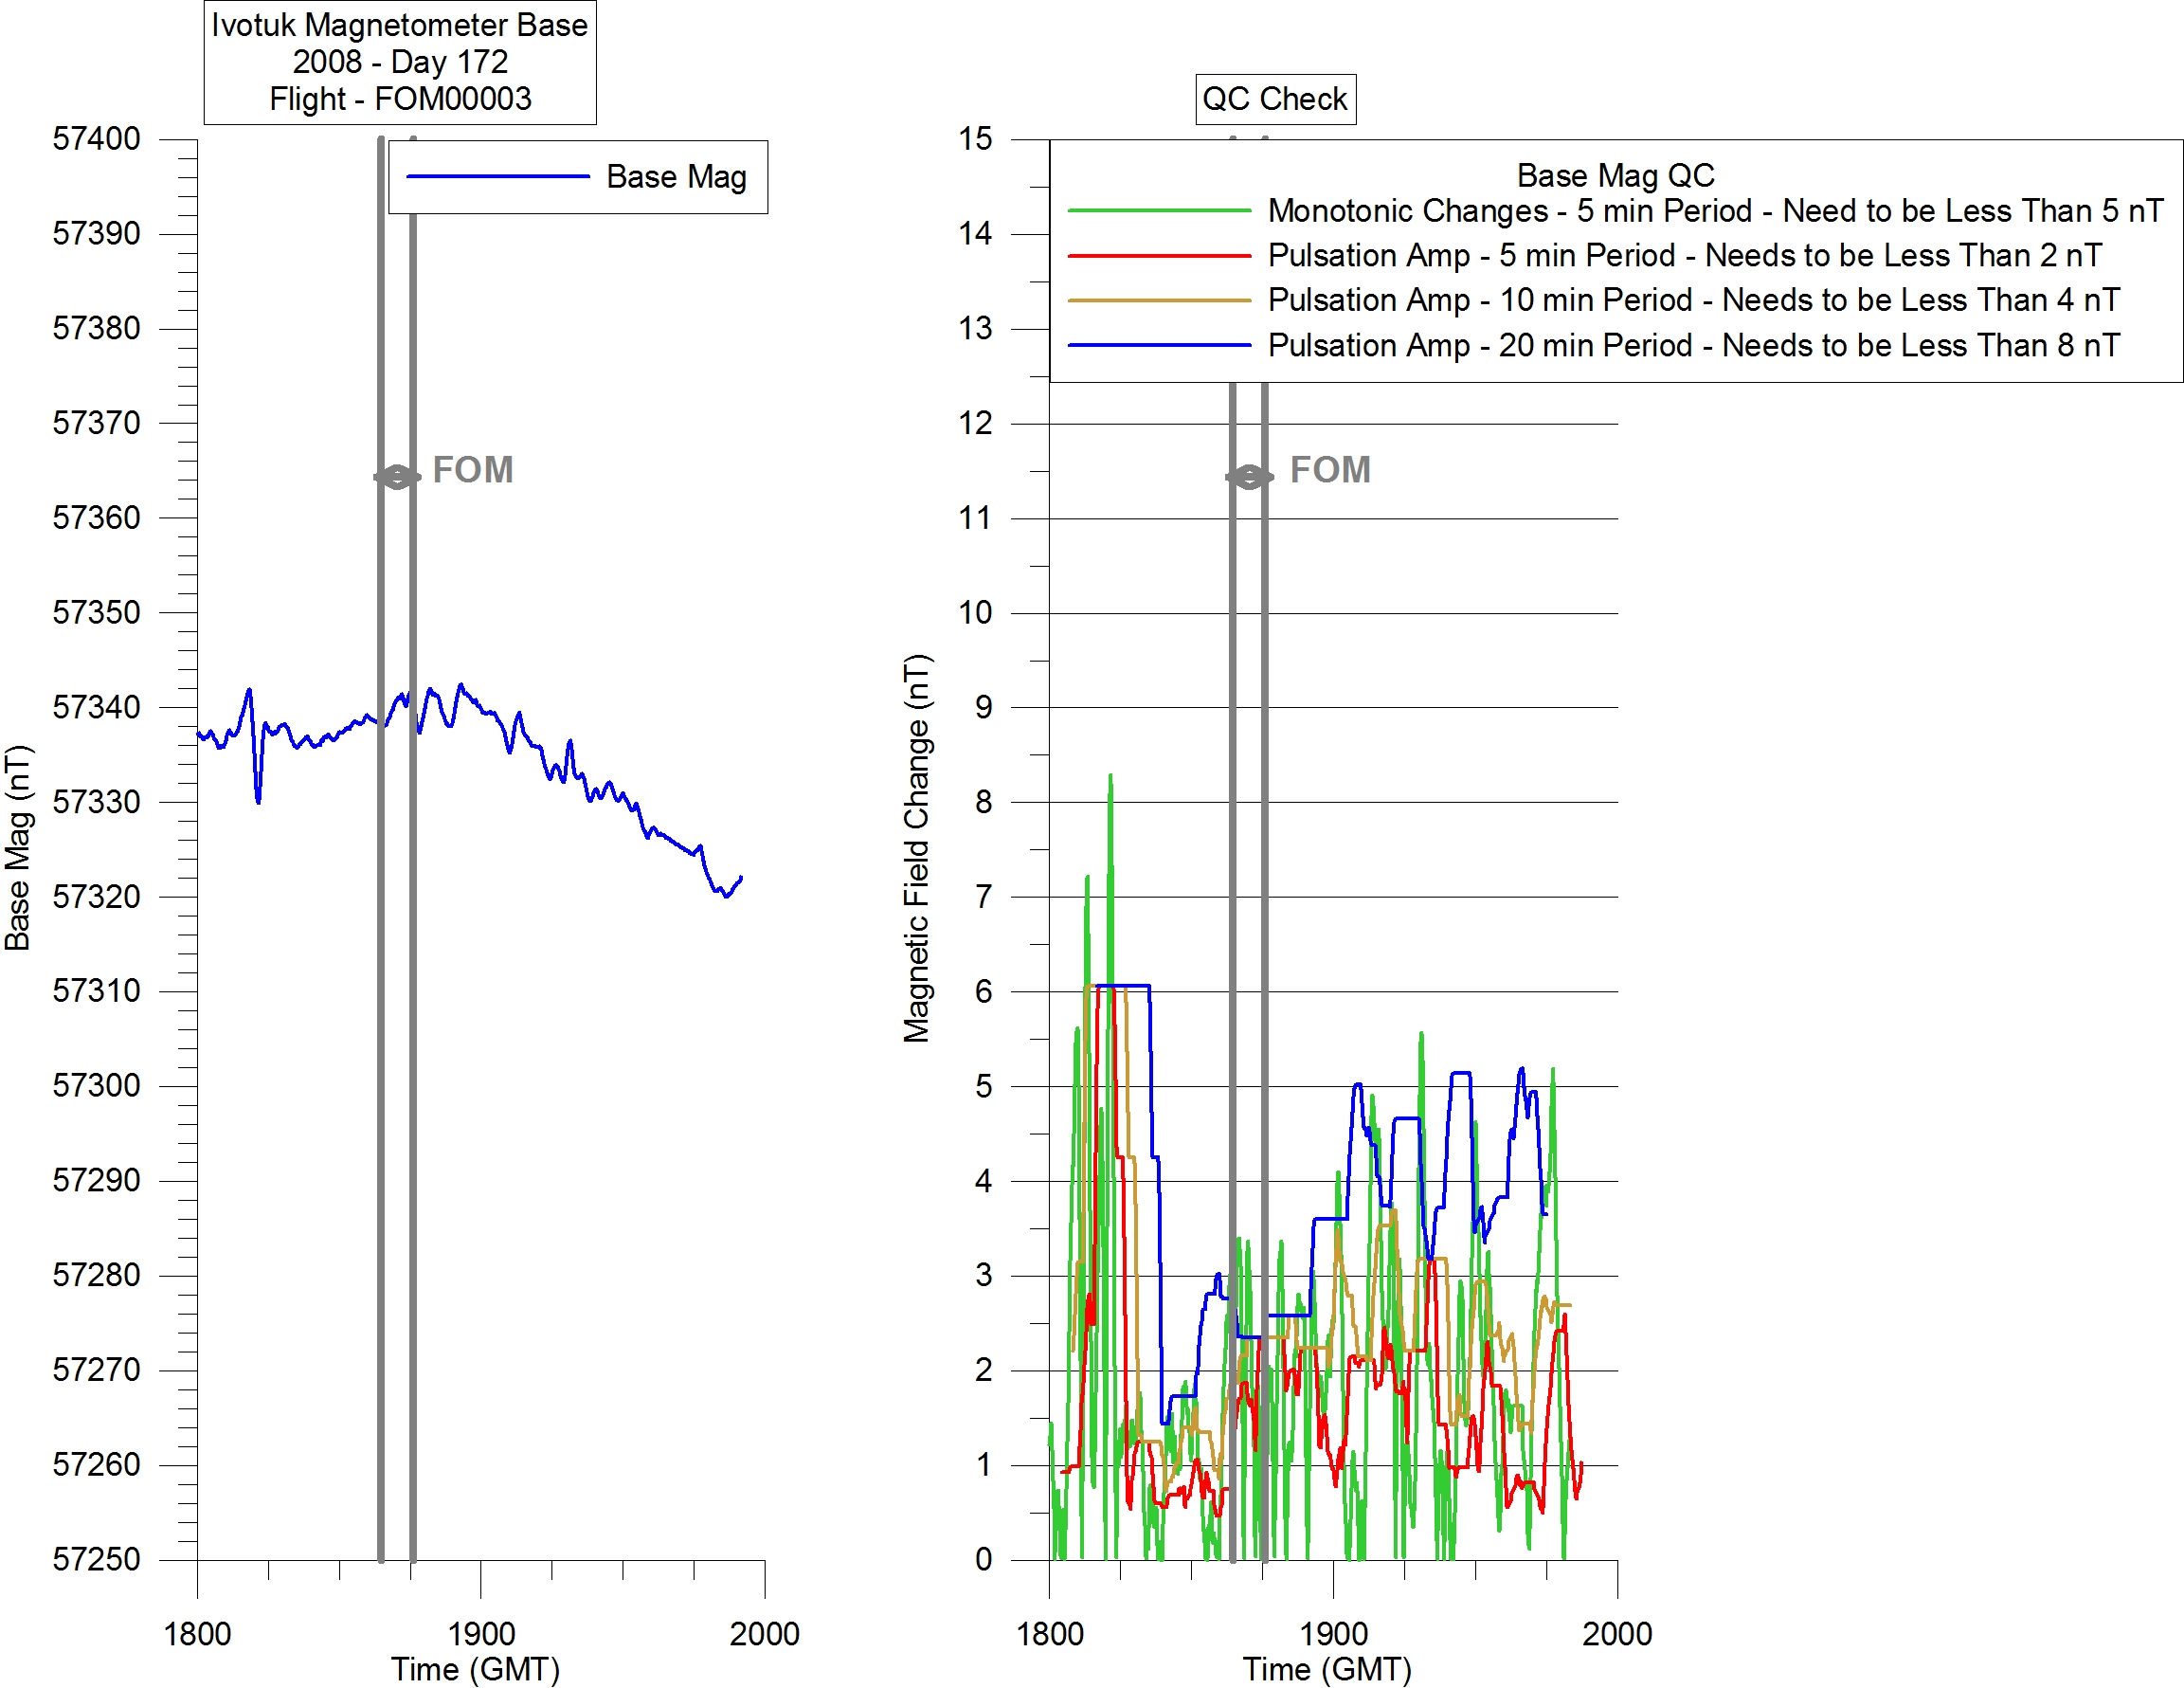This screenshot has width=2184, height=1688.
Task: Click the FOM label on left plot
Action: point(473,470)
